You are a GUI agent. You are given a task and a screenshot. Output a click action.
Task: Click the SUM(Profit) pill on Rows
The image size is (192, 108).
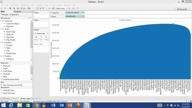point(75,16)
